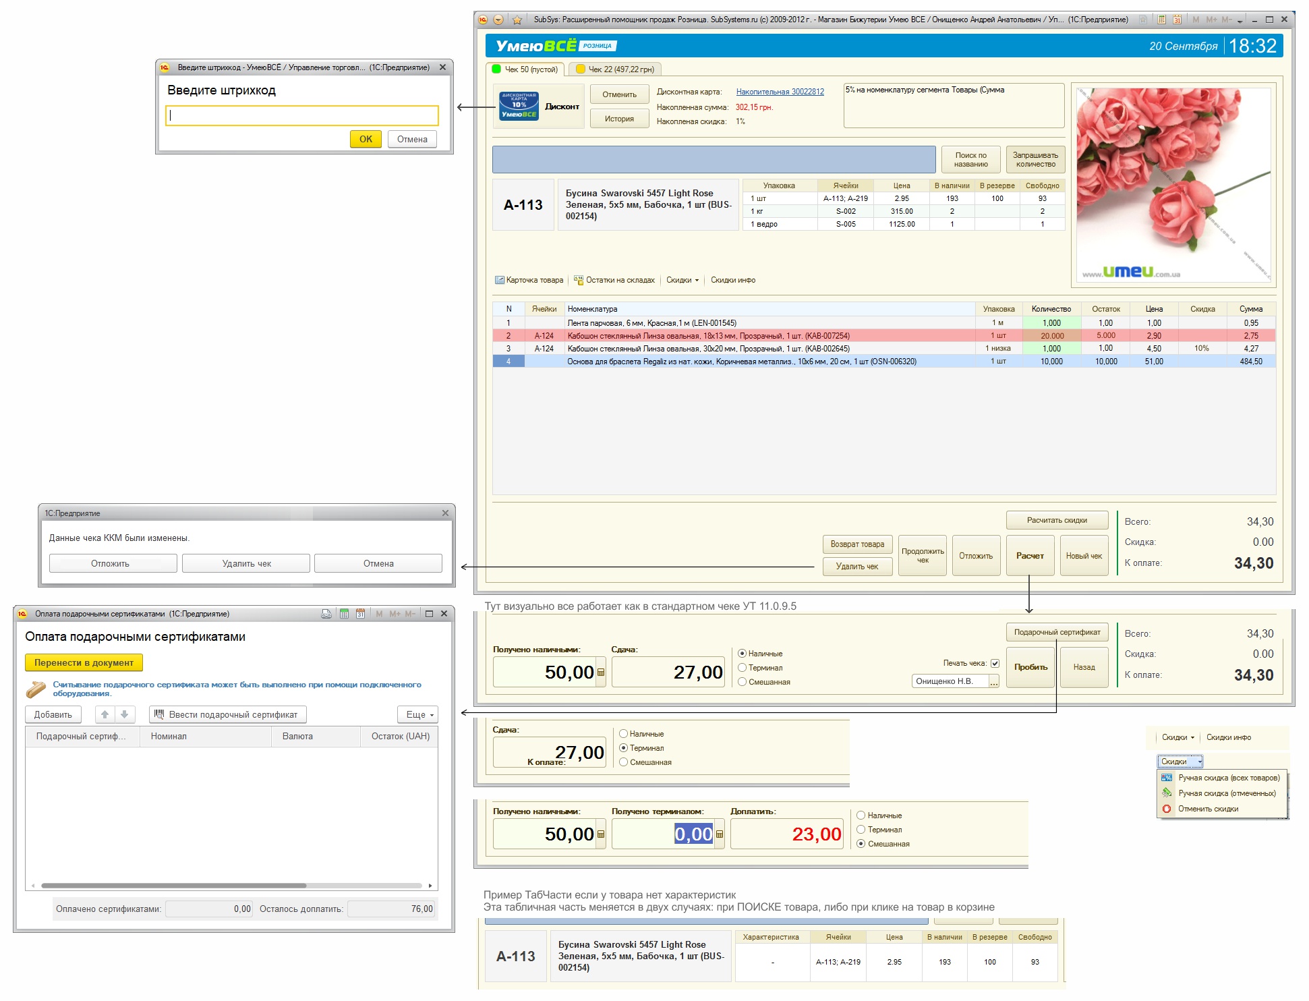Open calculator icon beside 50,00 cash field
Screen dimensions: 1309x1001
click(x=601, y=673)
